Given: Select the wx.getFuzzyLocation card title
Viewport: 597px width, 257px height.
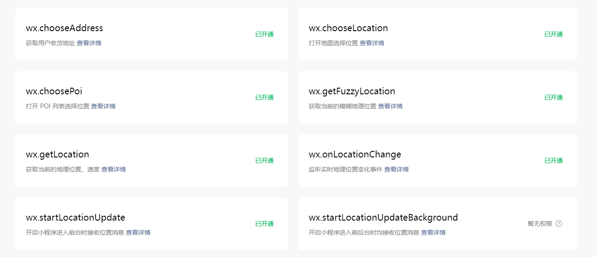Looking at the screenshot, I should 352,91.
